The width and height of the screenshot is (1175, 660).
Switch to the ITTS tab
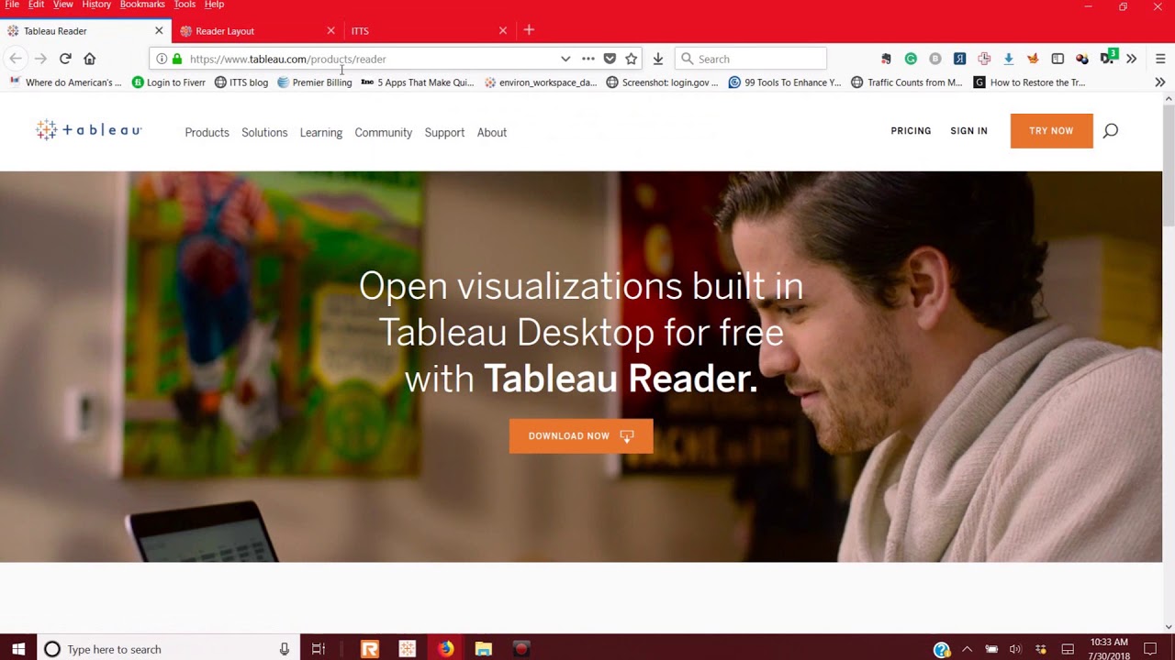[x=428, y=30]
